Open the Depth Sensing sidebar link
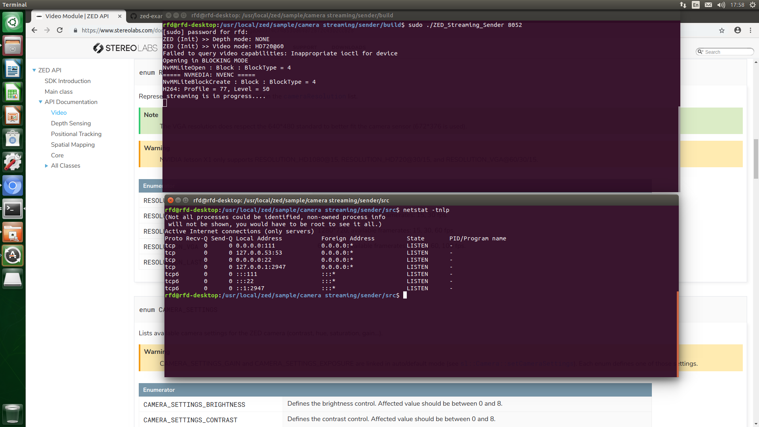 pyautogui.click(x=71, y=123)
